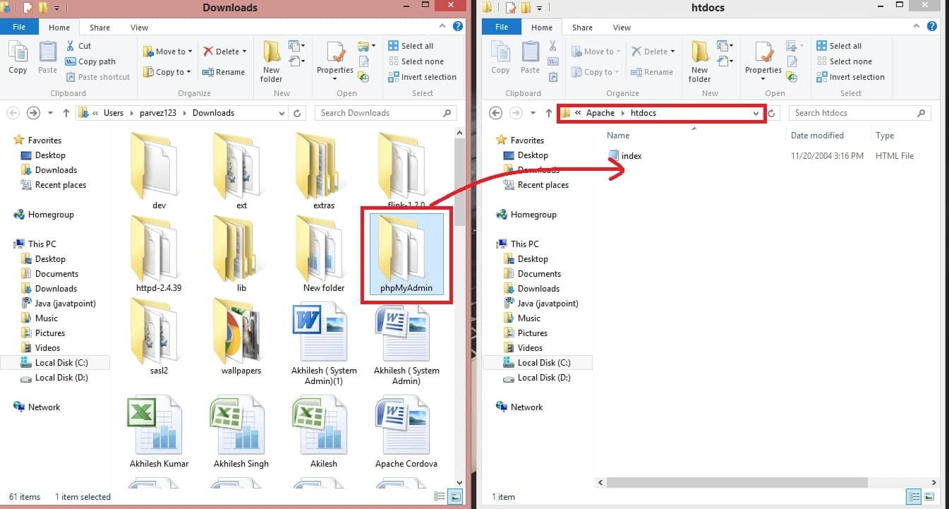Select the Apache Cordova Word document
949x509 pixels.
406,431
